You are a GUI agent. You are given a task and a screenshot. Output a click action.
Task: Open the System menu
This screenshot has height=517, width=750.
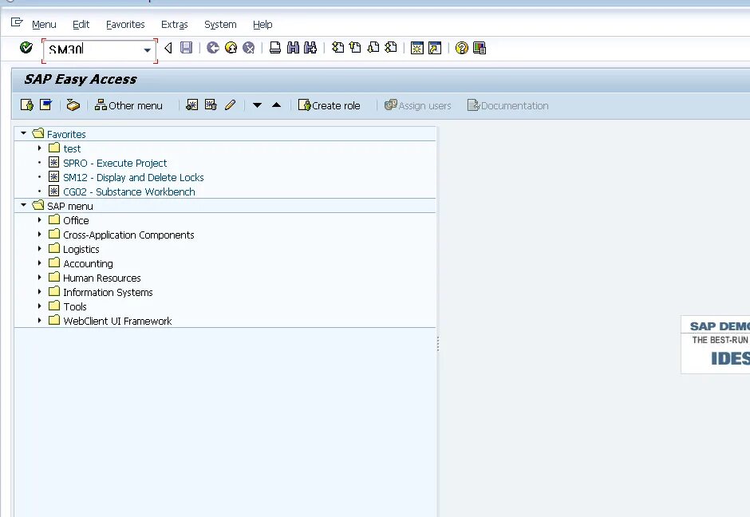coord(220,25)
